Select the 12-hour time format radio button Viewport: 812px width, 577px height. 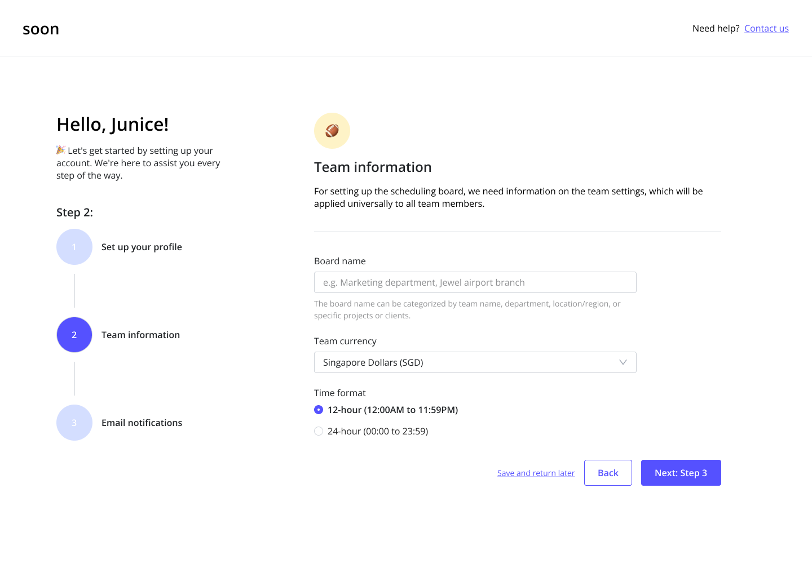319,410
